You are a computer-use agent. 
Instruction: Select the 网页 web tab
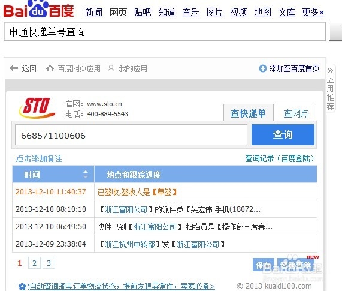tap(118, 12)
